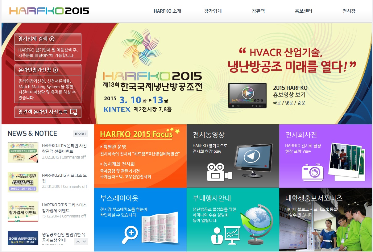
Task: Click 'HARFKO 전시회 현황' description text
Action: pyautogui.click(x=303, y=146)
